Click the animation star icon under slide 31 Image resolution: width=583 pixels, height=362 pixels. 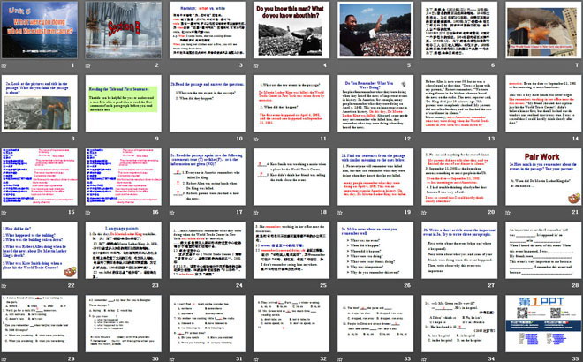(172, 359)
